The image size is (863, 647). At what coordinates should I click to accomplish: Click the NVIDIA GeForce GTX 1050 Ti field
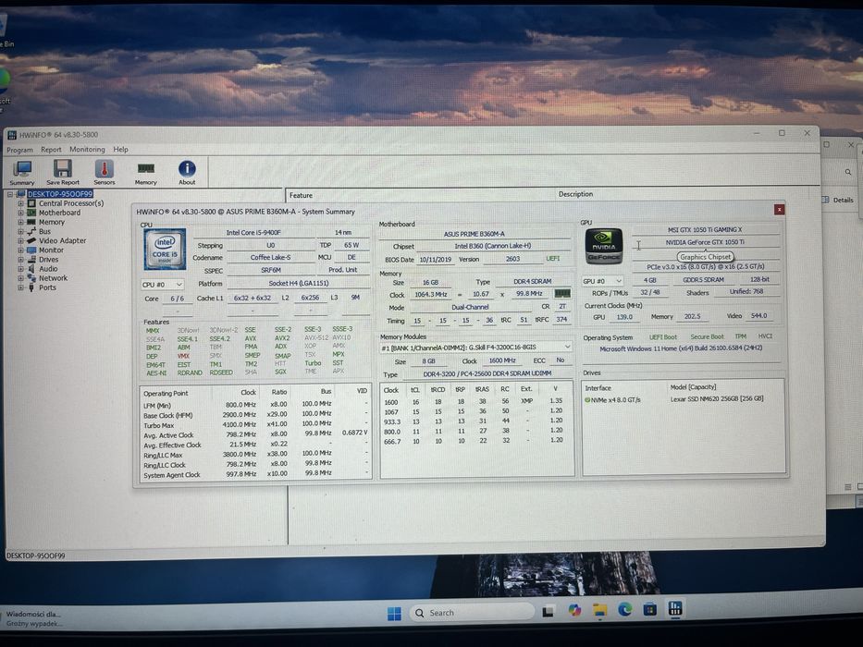(705, 242)
